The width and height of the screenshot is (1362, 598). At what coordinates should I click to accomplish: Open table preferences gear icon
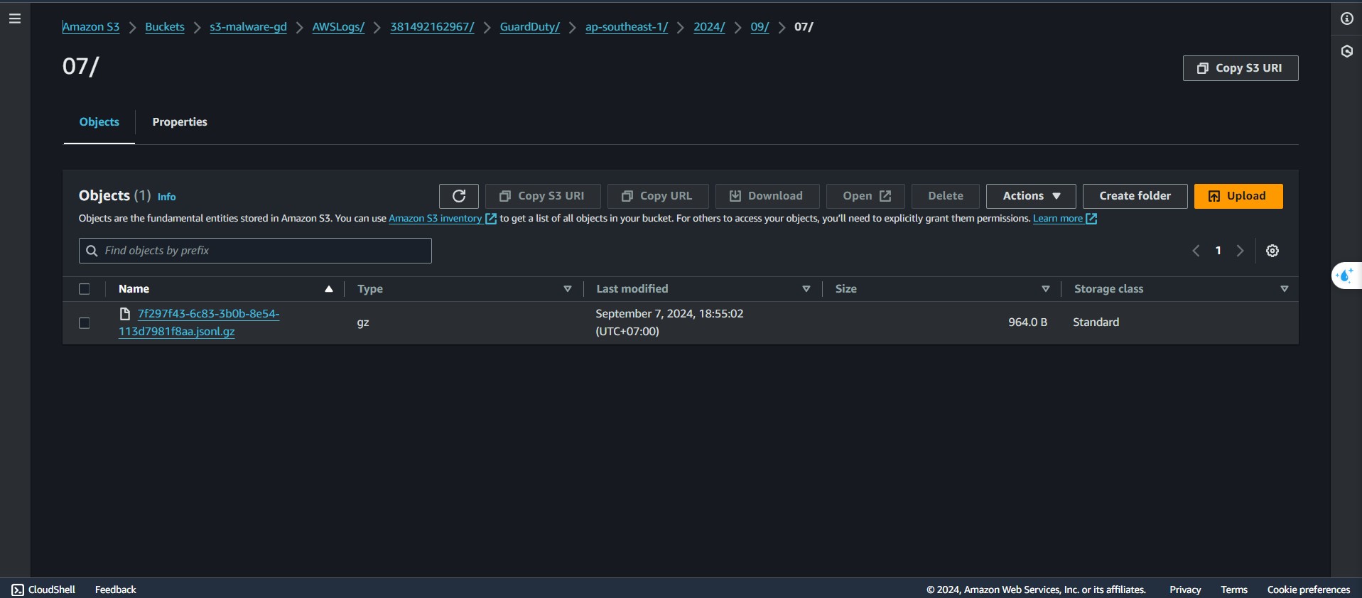[x=1272, y=251]
